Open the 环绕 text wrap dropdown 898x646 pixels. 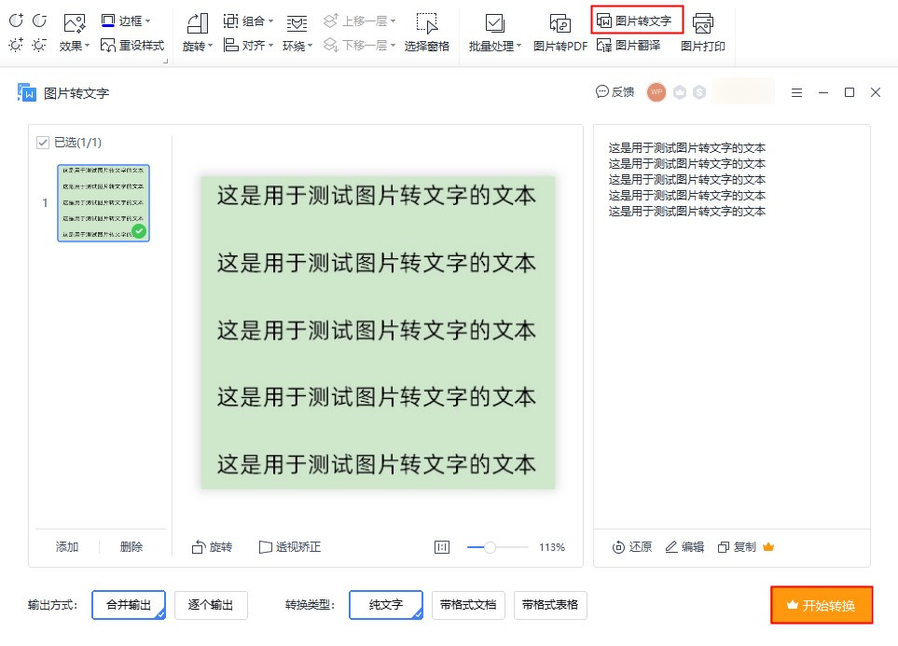pos(297,34)
